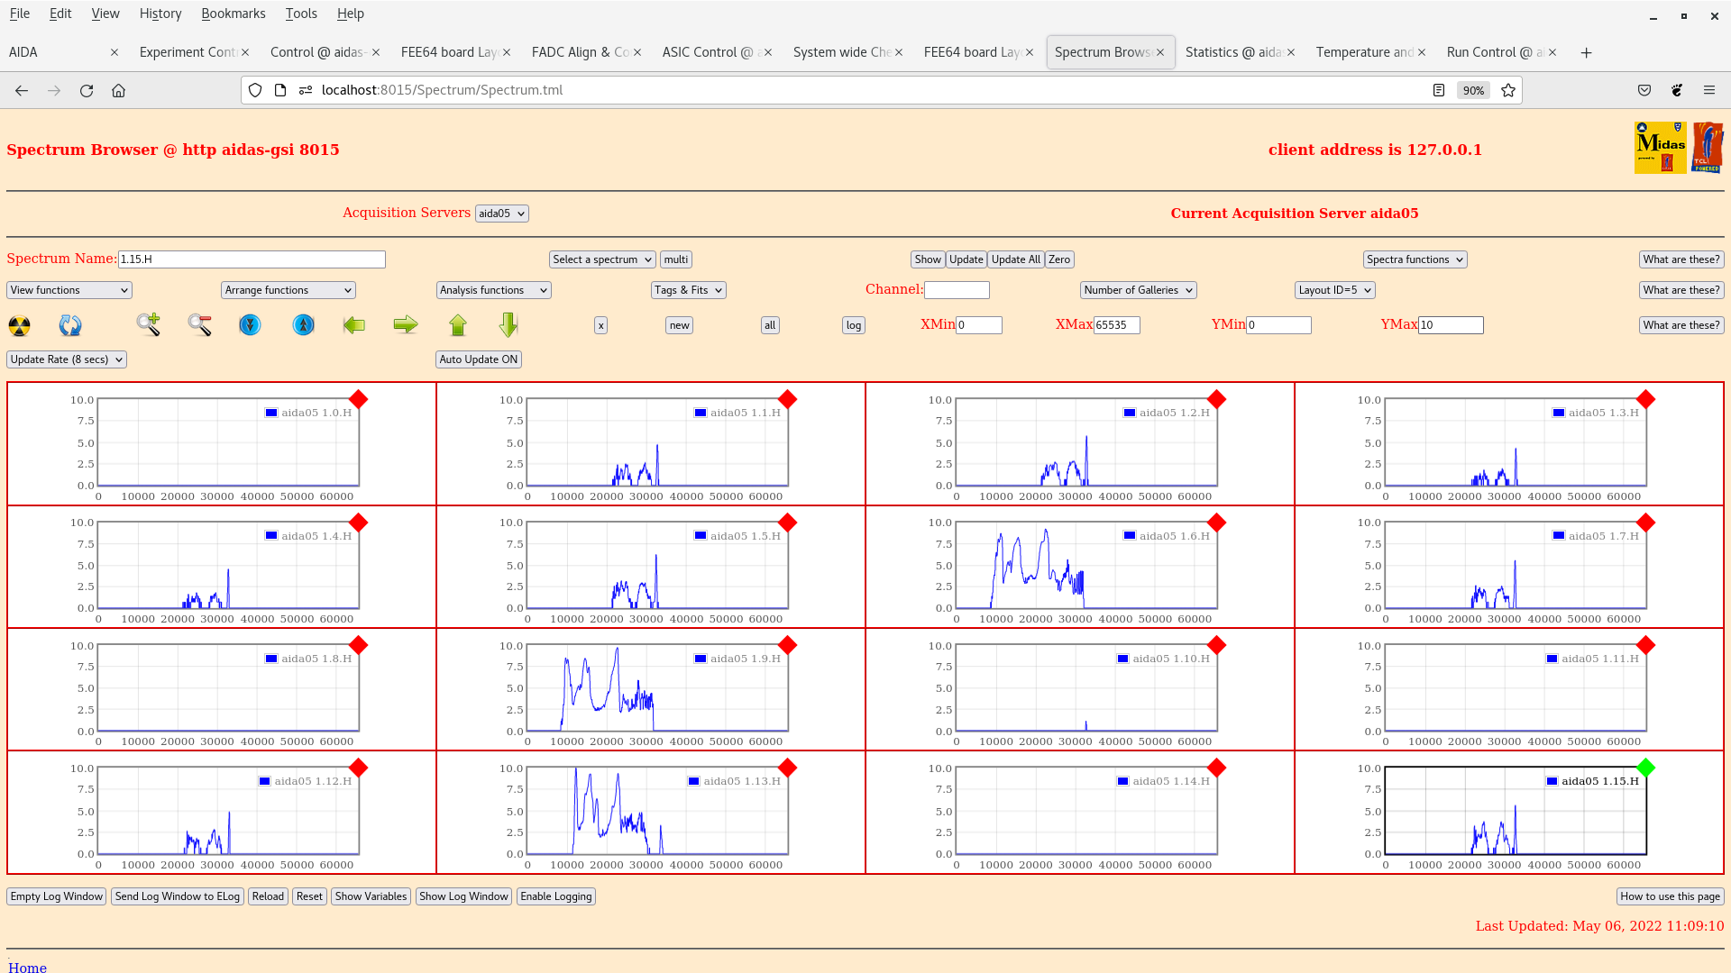Image resolution: width=1731 pixels, height=973 pixels.
Task: Click the radiation hazard icon
Action: click(x=19, y=325)
